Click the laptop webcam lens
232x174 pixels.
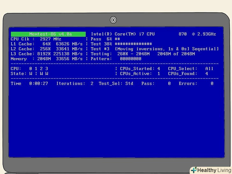pos(113,20)
